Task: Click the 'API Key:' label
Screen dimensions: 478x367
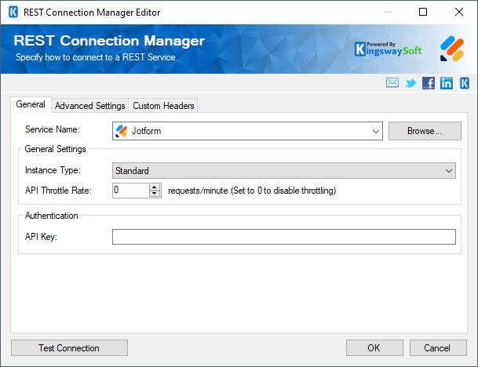Action: point(41,237)
